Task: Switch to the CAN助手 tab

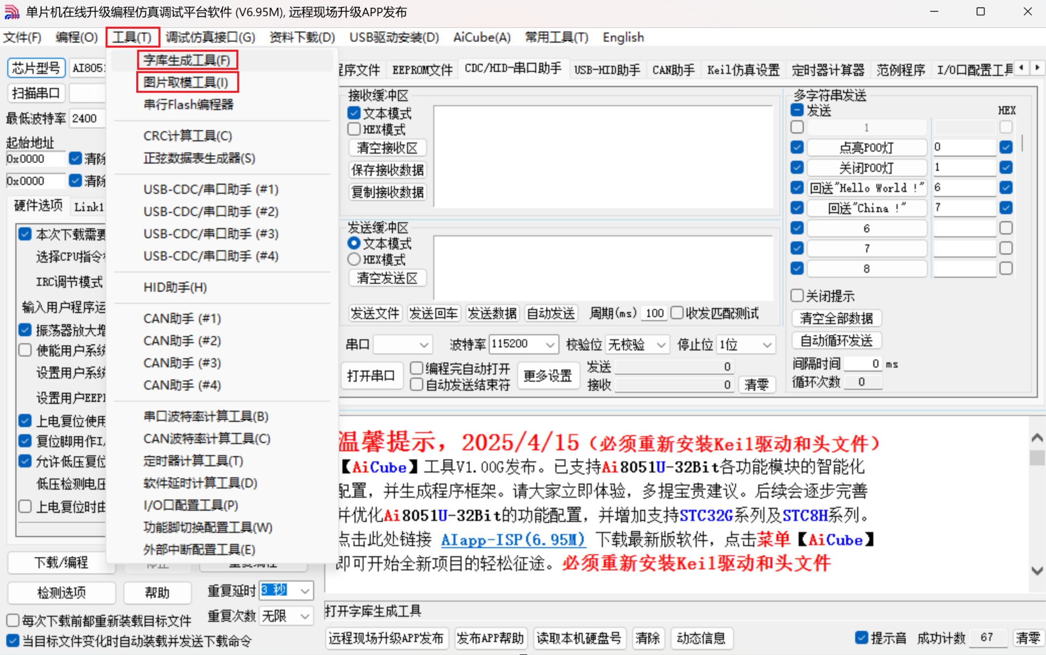Action: click(x=673, y=70)
